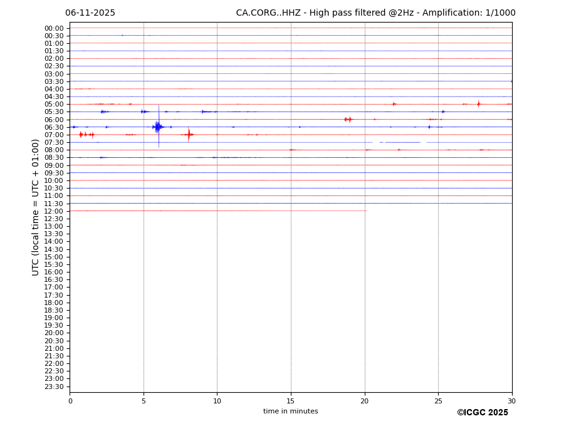Select the 00:00 time row label
The height and width of the screenshot is (436, 581).
click(x=54, y=28)
